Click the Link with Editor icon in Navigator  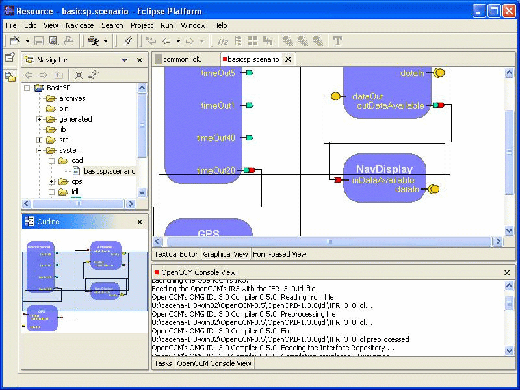pyautogui.click(x=93, y=75)
